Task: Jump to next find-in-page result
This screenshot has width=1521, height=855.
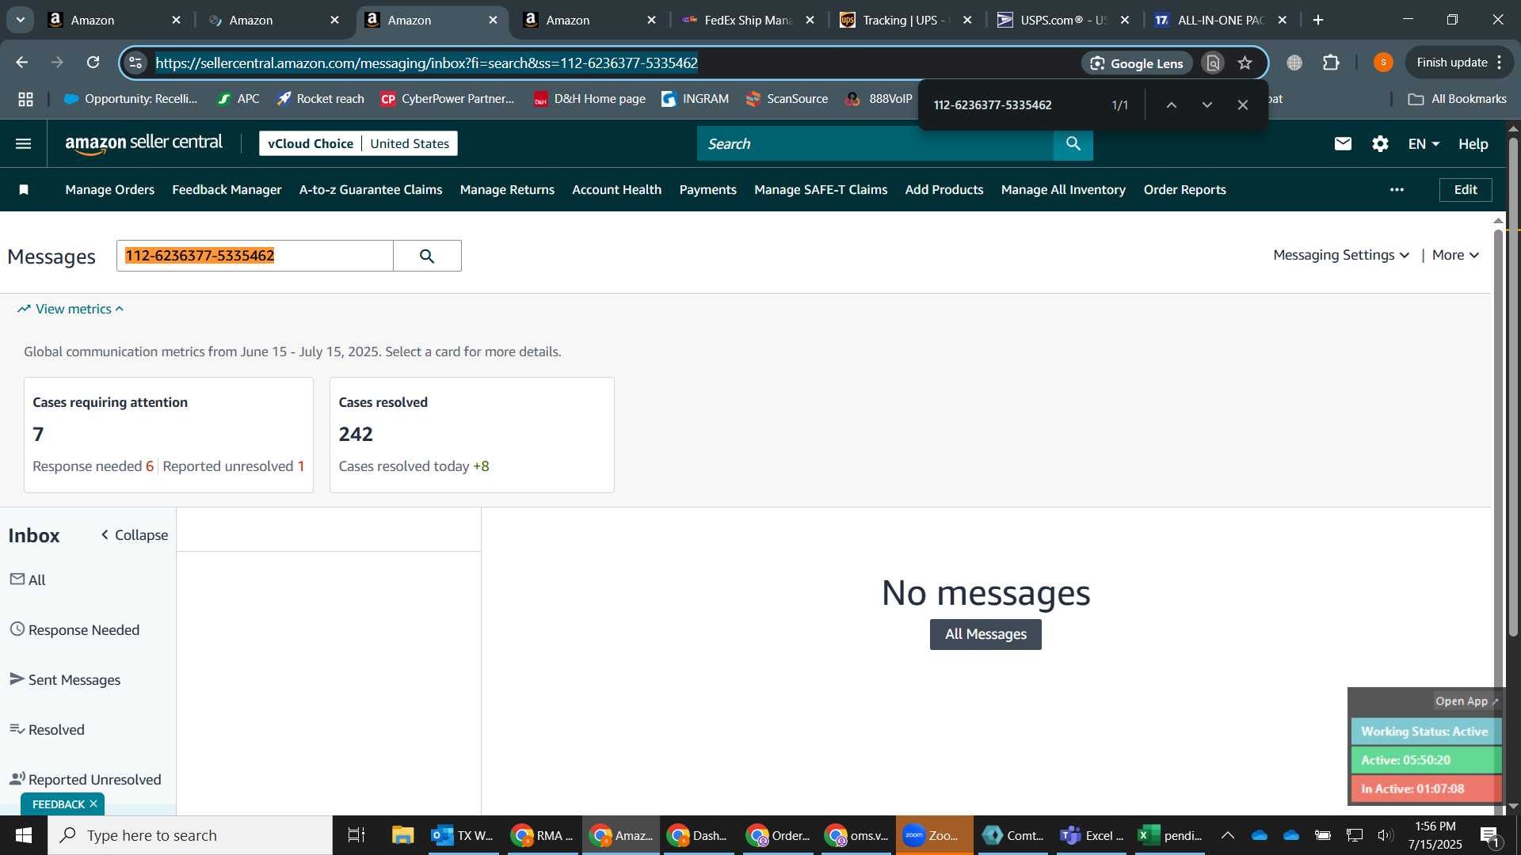Action: tap(1207, 104)
